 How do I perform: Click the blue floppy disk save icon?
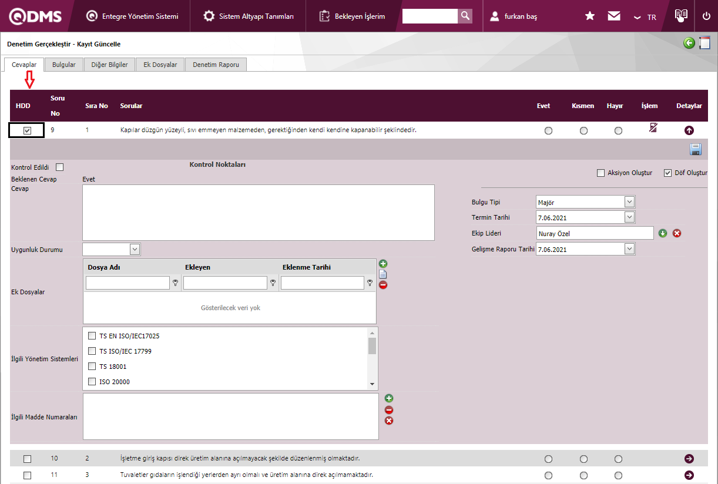click(696, 149)
